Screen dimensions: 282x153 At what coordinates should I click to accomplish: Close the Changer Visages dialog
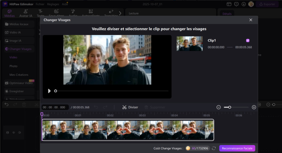coord(251,20)
